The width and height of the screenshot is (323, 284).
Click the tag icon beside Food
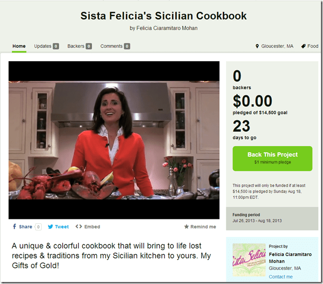[x=303, y=46]
